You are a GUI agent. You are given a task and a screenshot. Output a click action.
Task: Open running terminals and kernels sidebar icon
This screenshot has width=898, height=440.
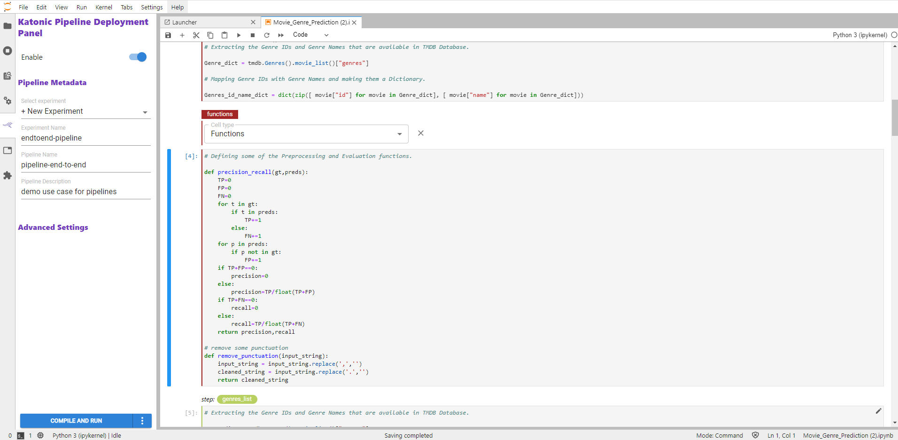[x=8, y=51]
